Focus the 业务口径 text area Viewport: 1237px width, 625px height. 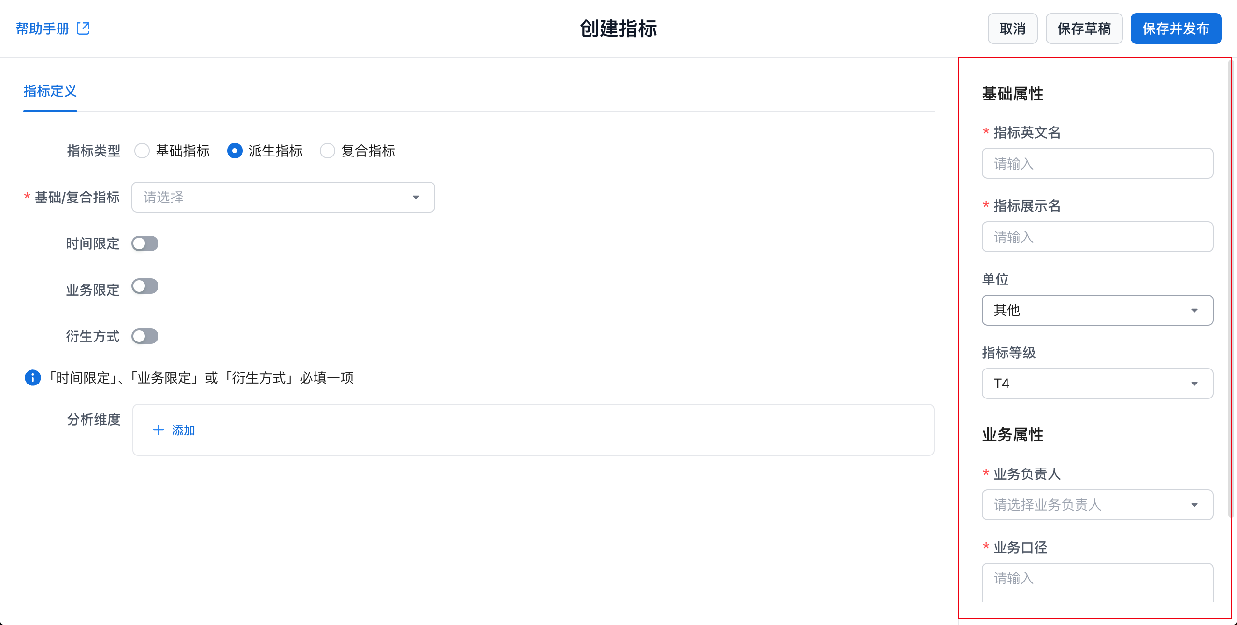click(x=1097, y=582)
